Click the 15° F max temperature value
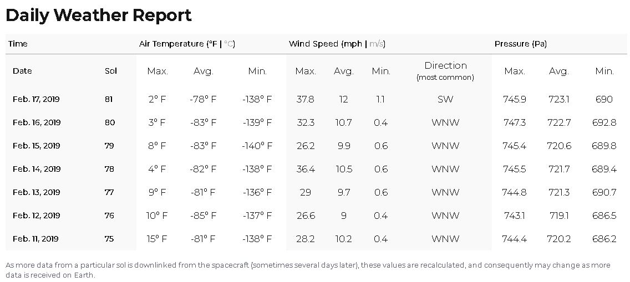630x282 pixels. click(x=157, y=239)
